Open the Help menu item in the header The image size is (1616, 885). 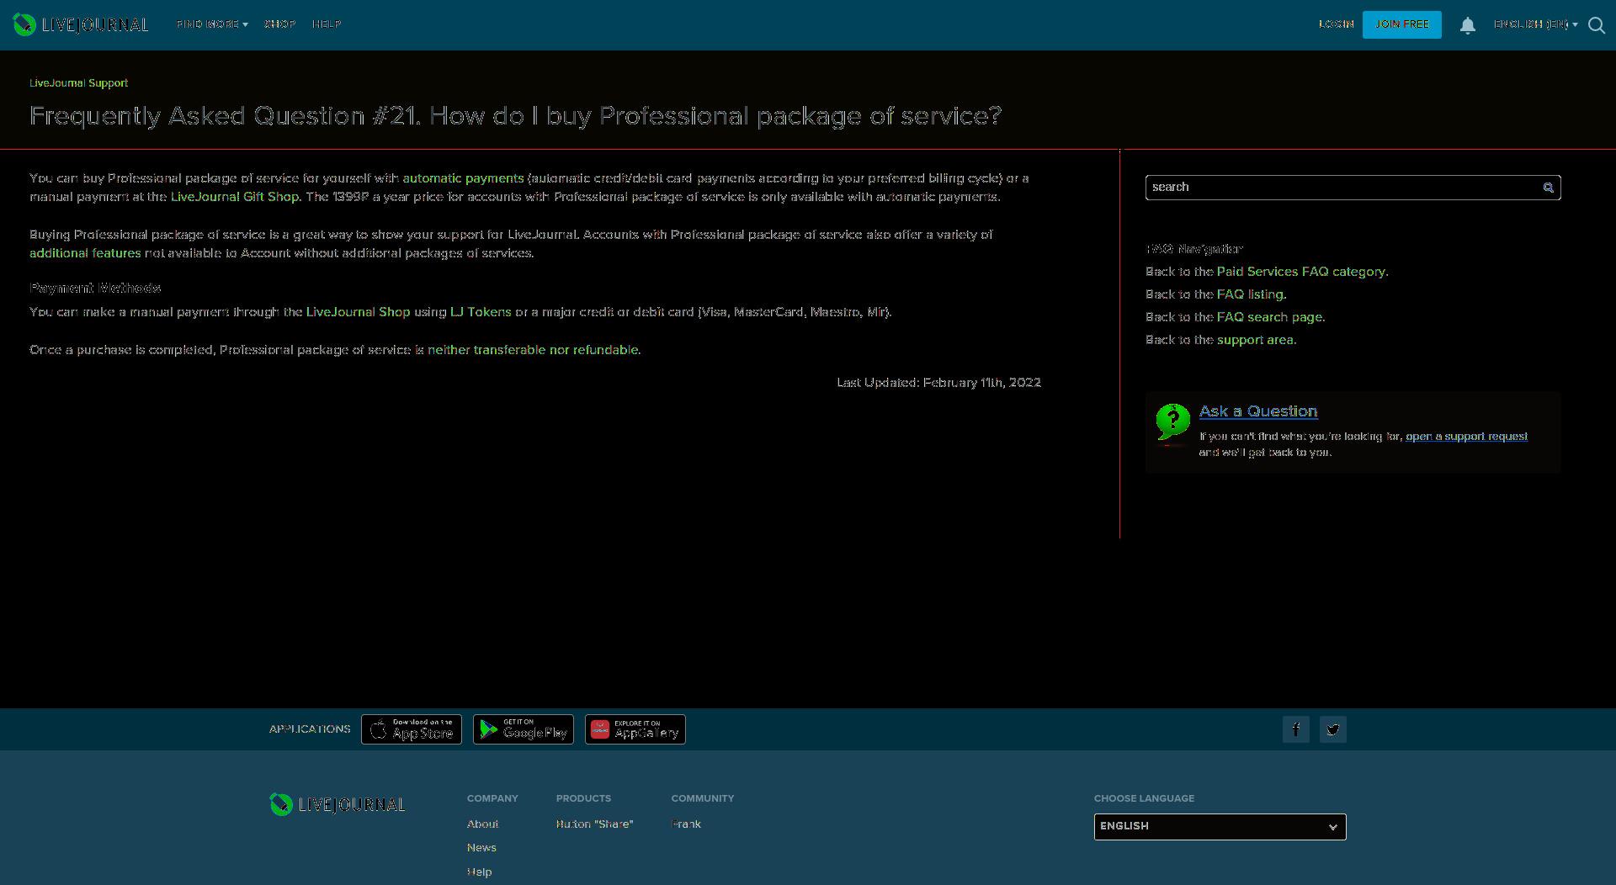327,24
